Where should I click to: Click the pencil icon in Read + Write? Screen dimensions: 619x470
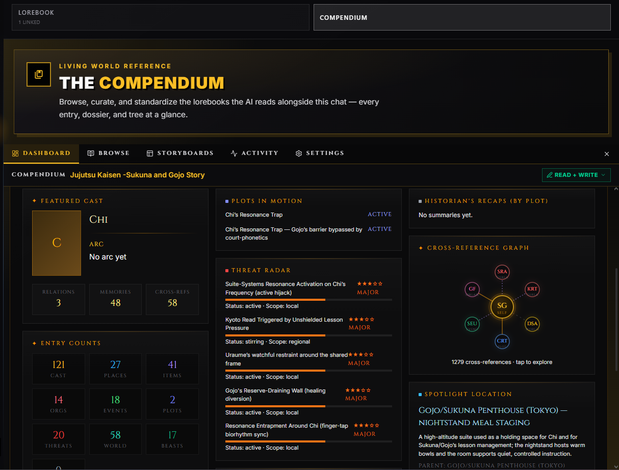coord(550,175)
